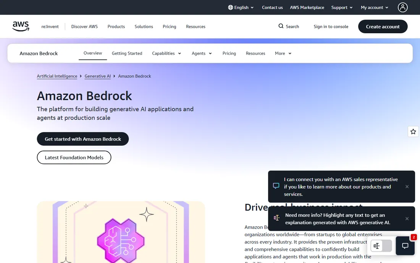Follow the Generative AI breadcrumb
Viewport: 420px width, 263px height.
pyautogui.click(x=97, y=76)
